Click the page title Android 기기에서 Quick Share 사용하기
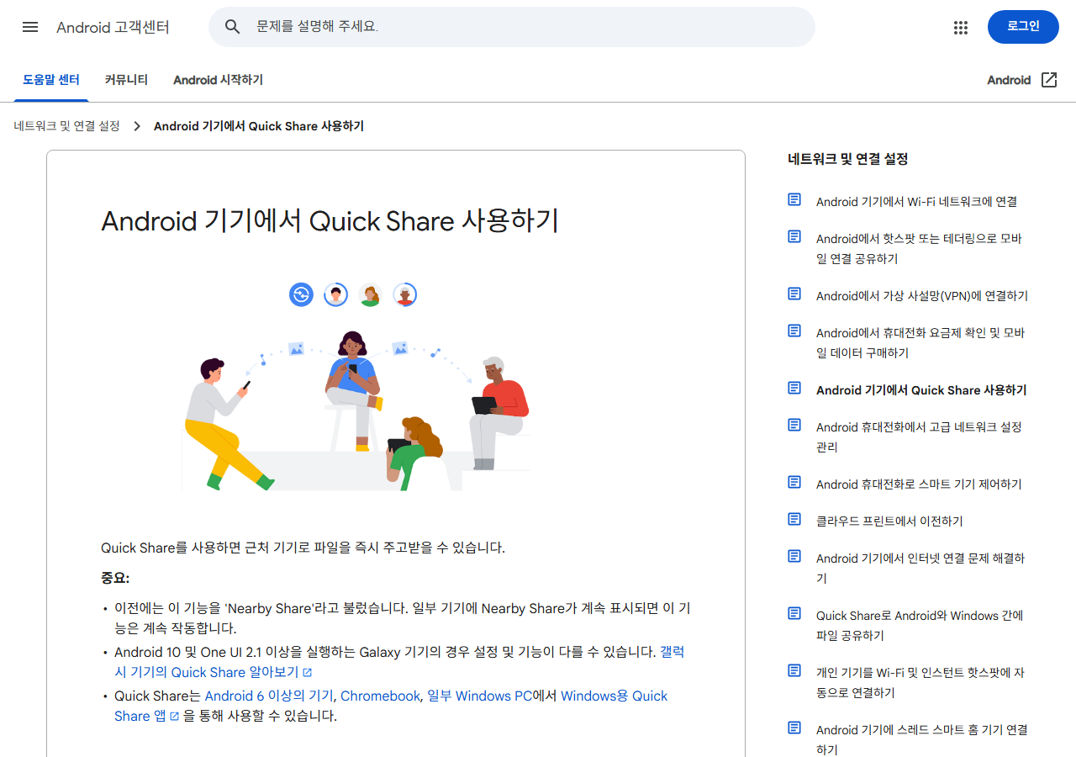Screen dimensions: 1076x757 pyautogui.click(x=330, y=220)
